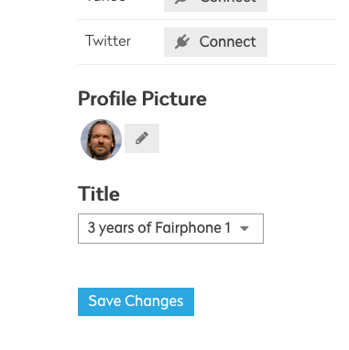Connect the Twitter account
This screenshot has height=350, width=349.
point(215,42)
